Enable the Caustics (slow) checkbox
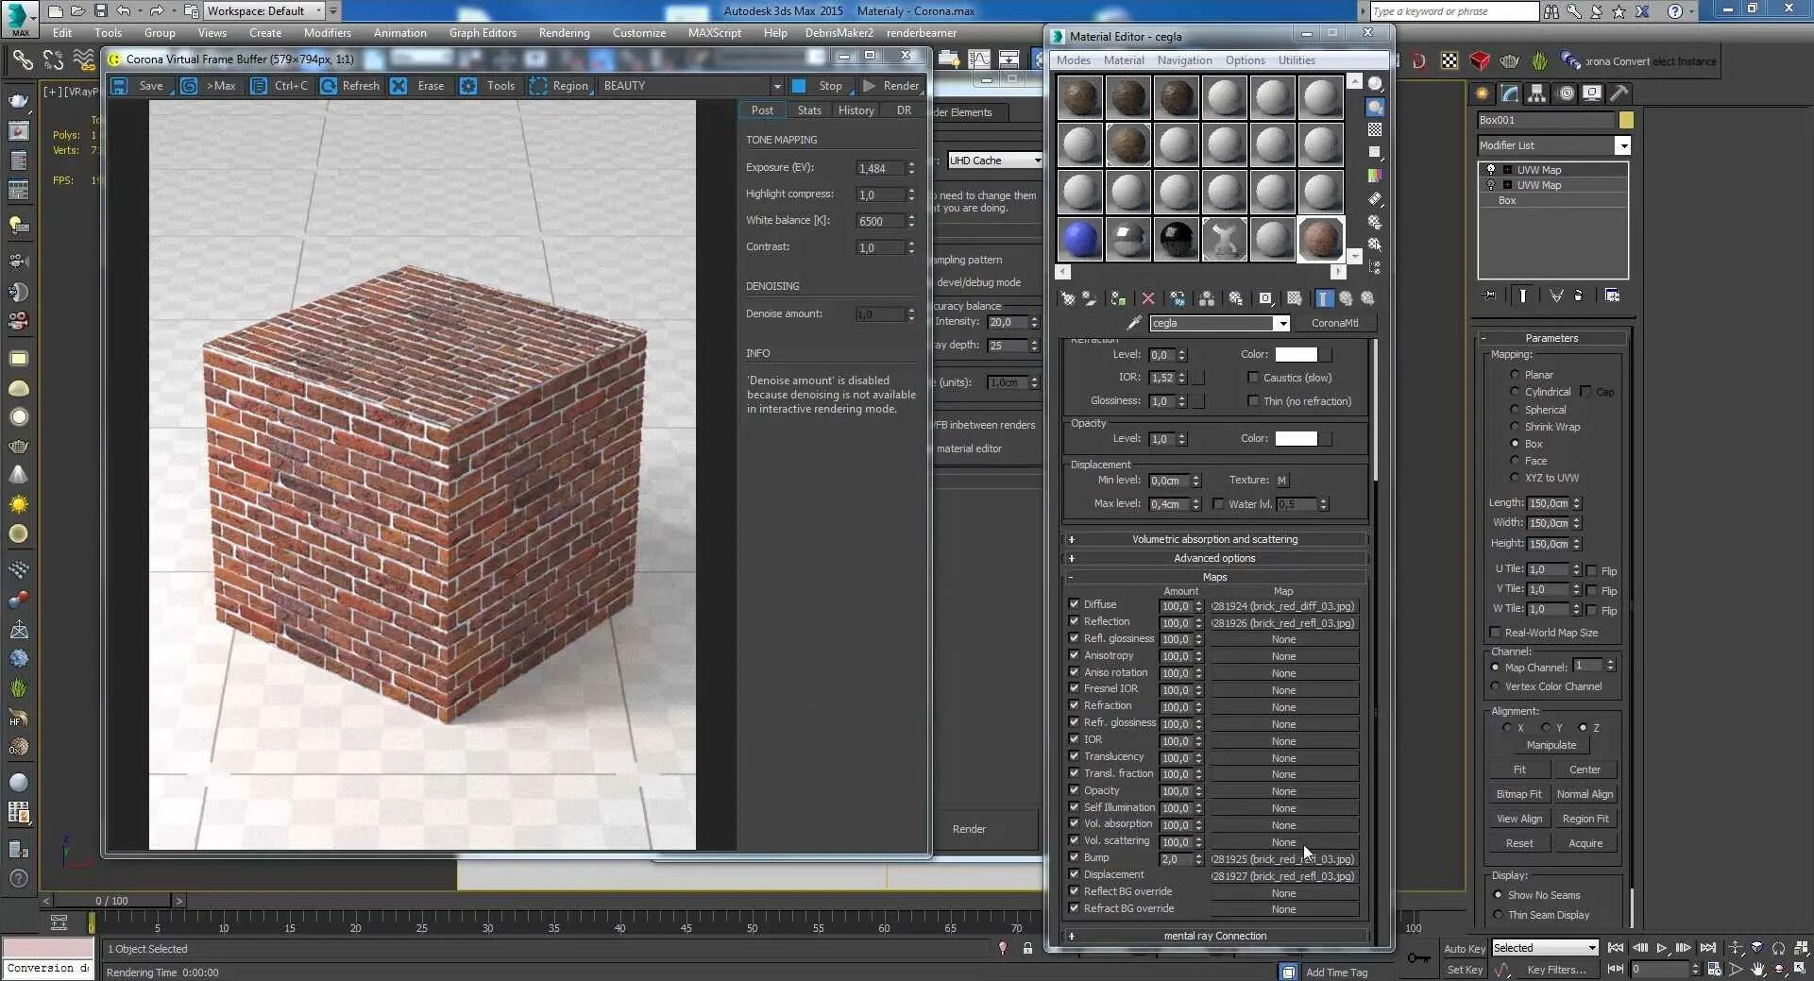The width and height of the screenshot is (1814, 981). (x=1253, y=378)
